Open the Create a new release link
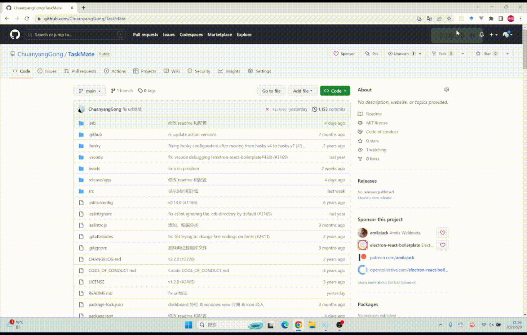Image resolution: width=527 pixels, height=335 pixels. pyautogui.click(x=374, y=198)
